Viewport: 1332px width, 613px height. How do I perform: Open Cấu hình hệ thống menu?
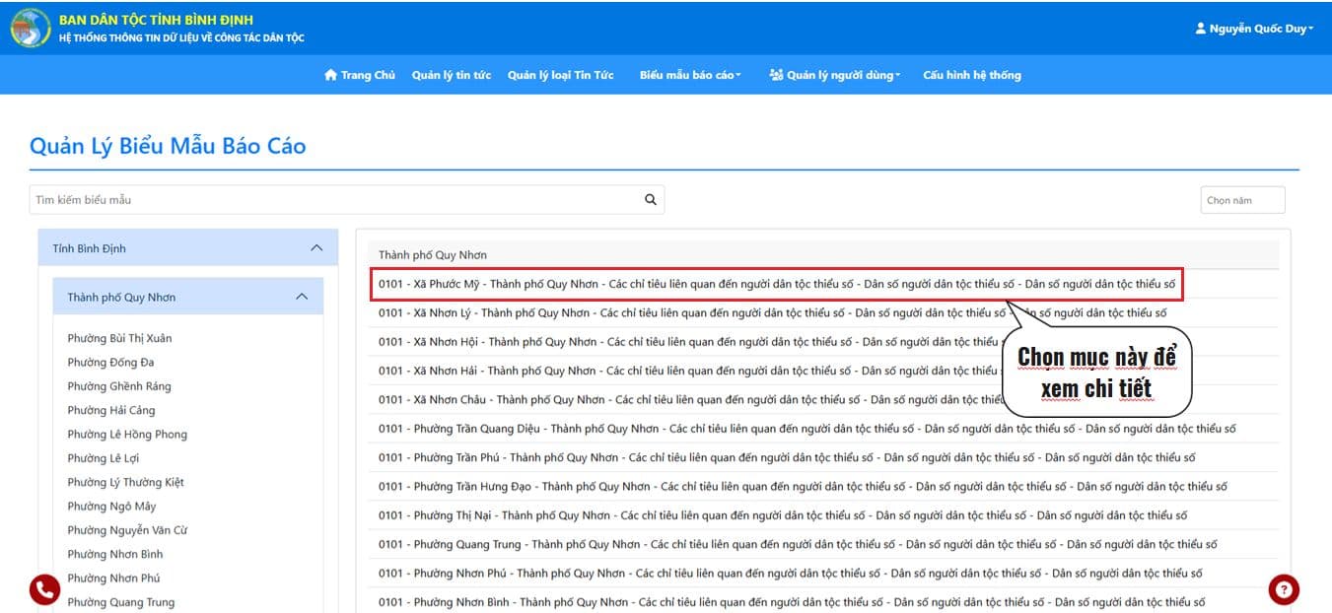pos(972,75)
